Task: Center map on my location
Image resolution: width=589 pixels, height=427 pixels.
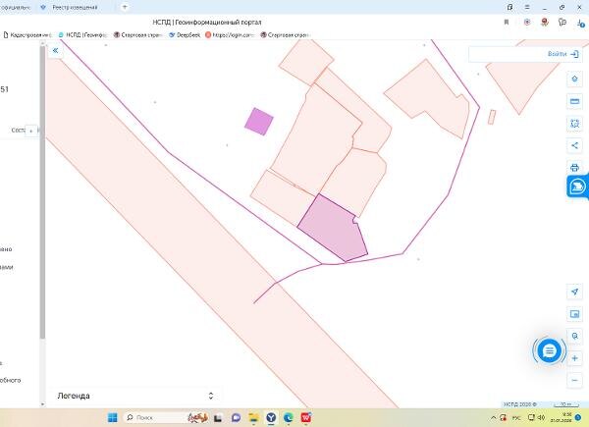Action: point(574,292)
